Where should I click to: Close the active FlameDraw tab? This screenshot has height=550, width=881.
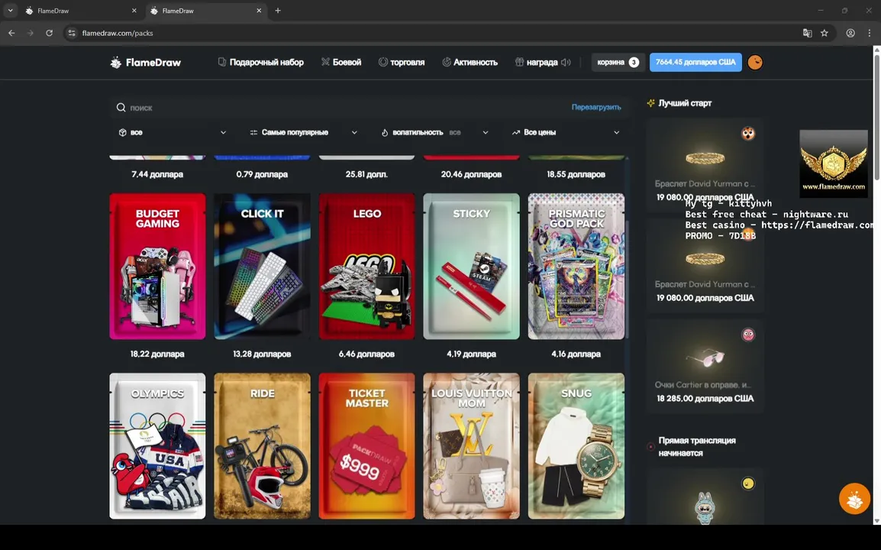point(259,11)
